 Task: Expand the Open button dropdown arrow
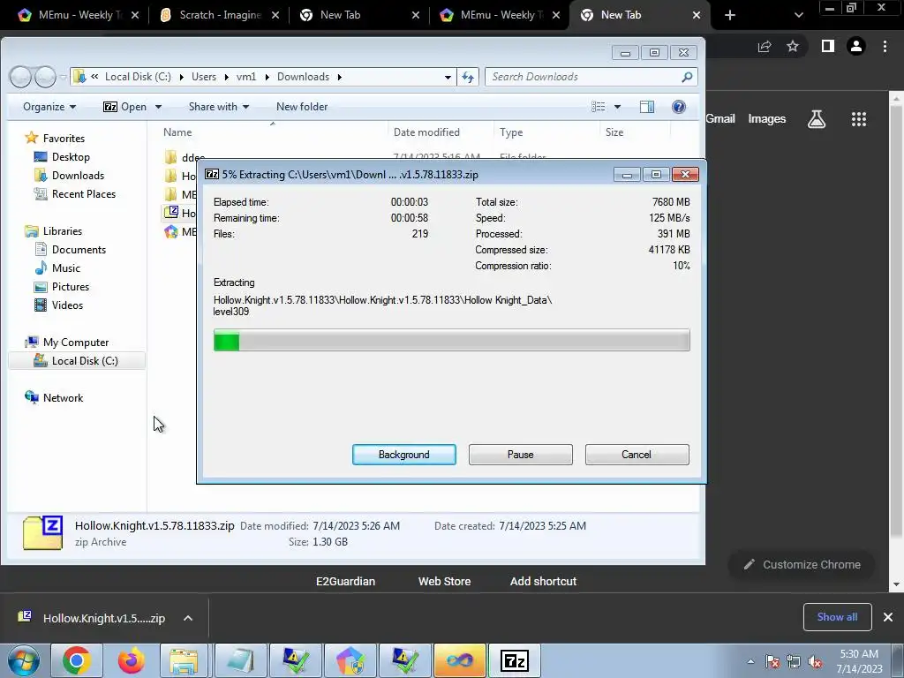(x=158, y=107)
